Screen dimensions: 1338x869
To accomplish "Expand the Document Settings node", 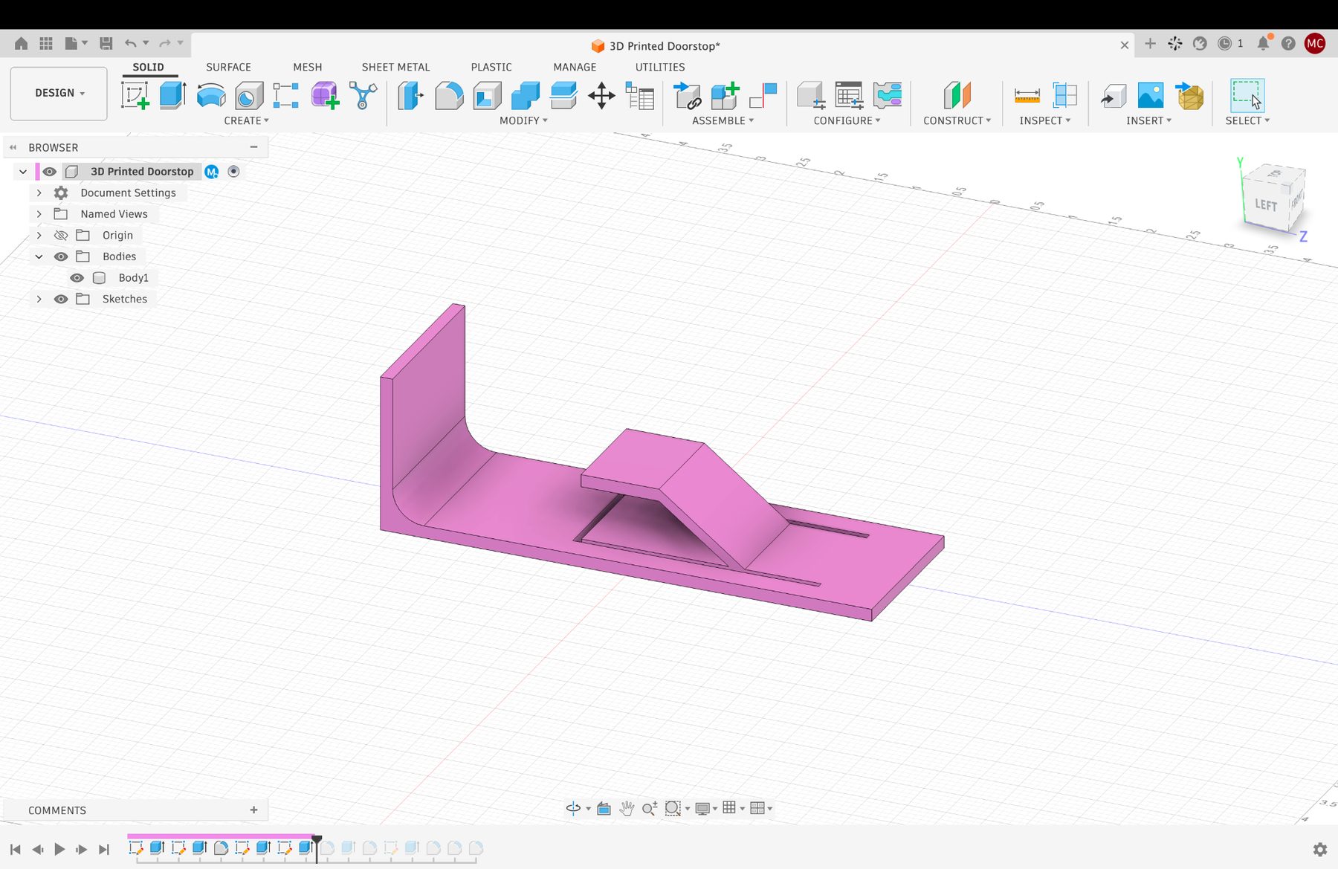I will [39, 193].
